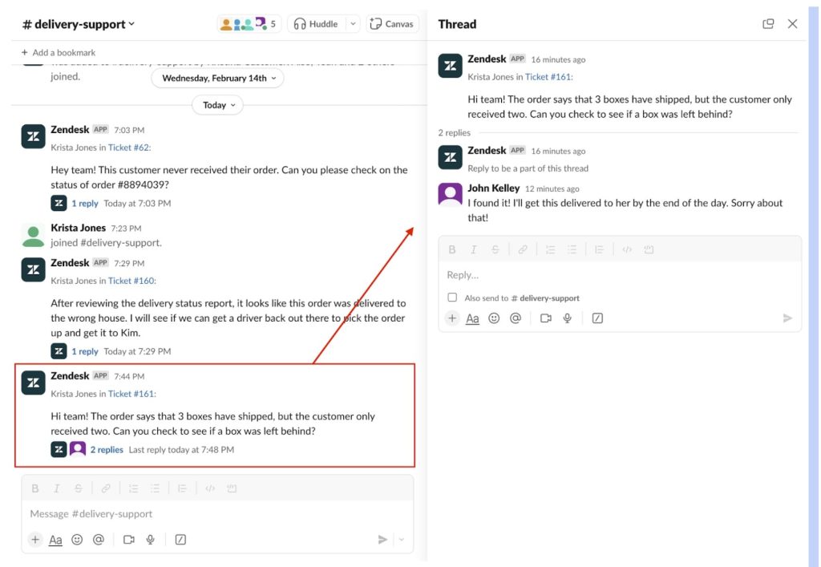The height and width of the screenshot is (567, 821).
Task: Focus the Message #delivery-support field
Action: pos(217,514)
